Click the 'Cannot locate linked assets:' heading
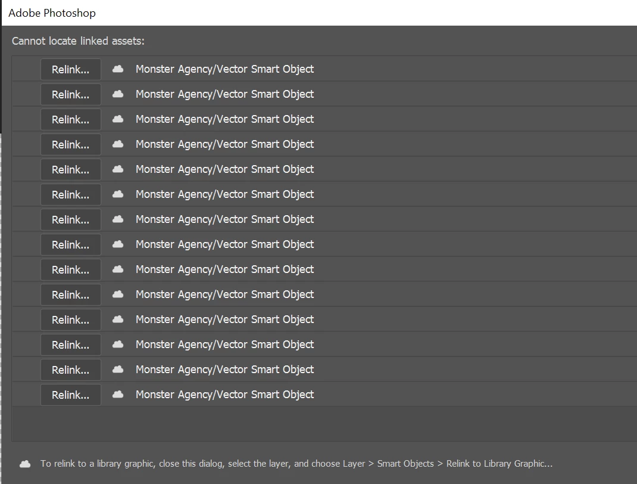 (78, 41)
